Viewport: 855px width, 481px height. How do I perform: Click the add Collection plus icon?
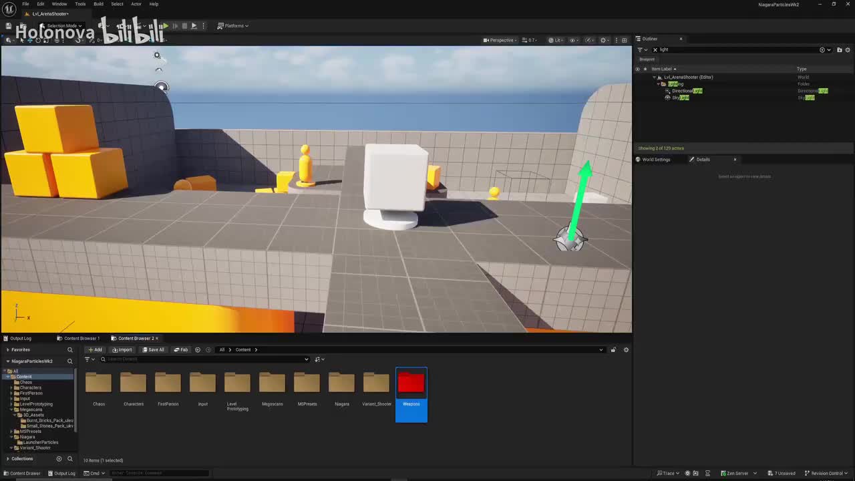tap(59, 459)
